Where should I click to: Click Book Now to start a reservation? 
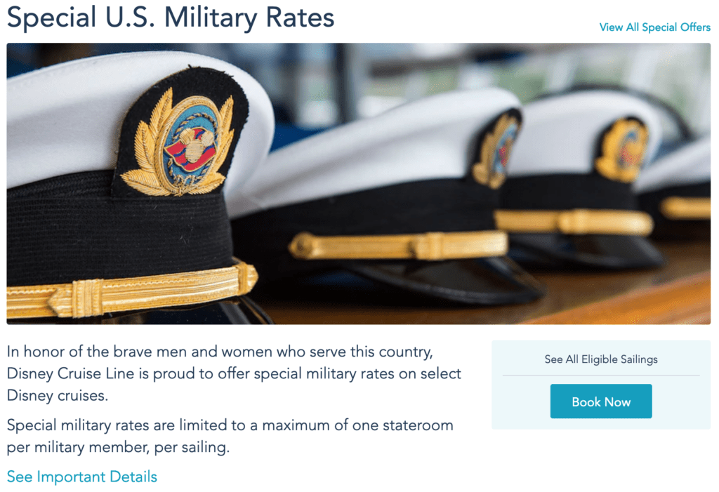[601, 401]
